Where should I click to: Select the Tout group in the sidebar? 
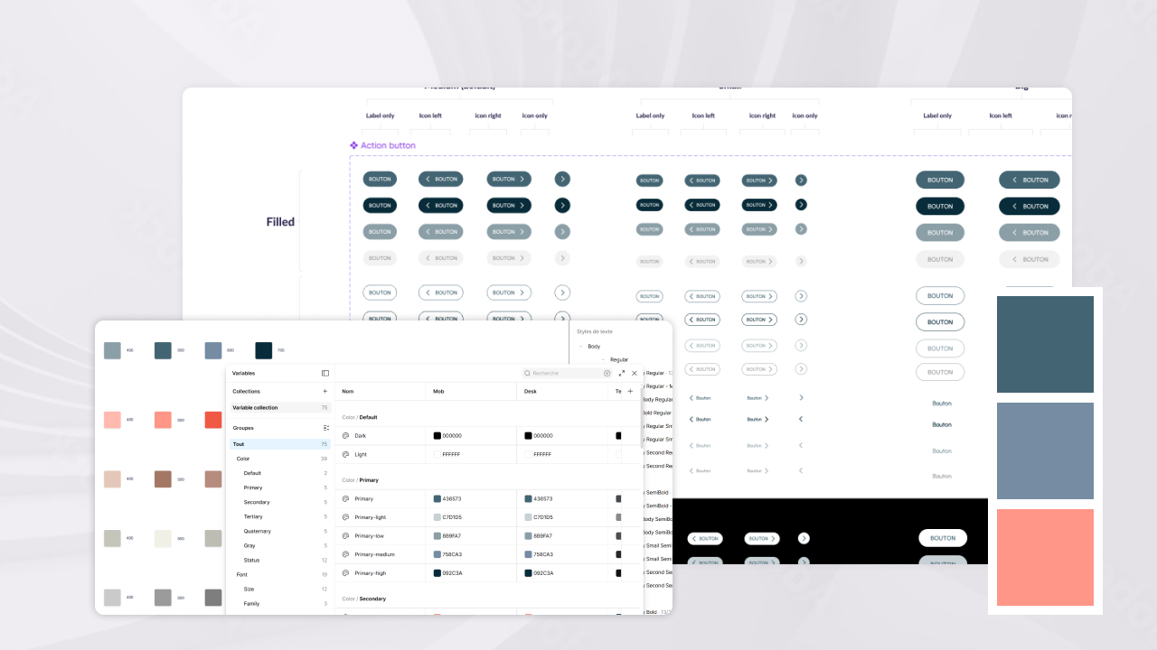tap(239, 444)
